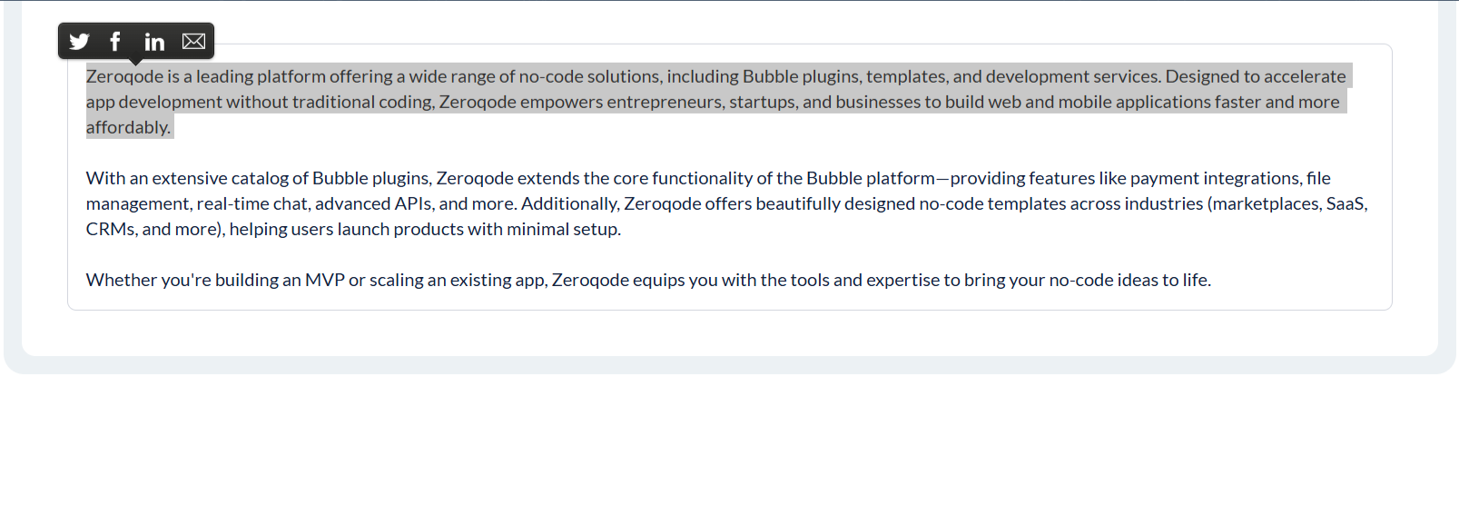Share selected text on Facebook
Image resolution: width=1459 pixels, height=514 pixels.
(x=115, y=42)
